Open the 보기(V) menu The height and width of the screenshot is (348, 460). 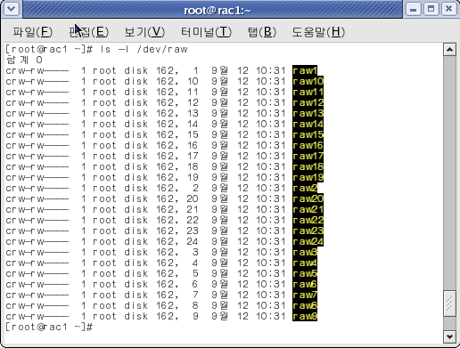[x=144, y=32]
